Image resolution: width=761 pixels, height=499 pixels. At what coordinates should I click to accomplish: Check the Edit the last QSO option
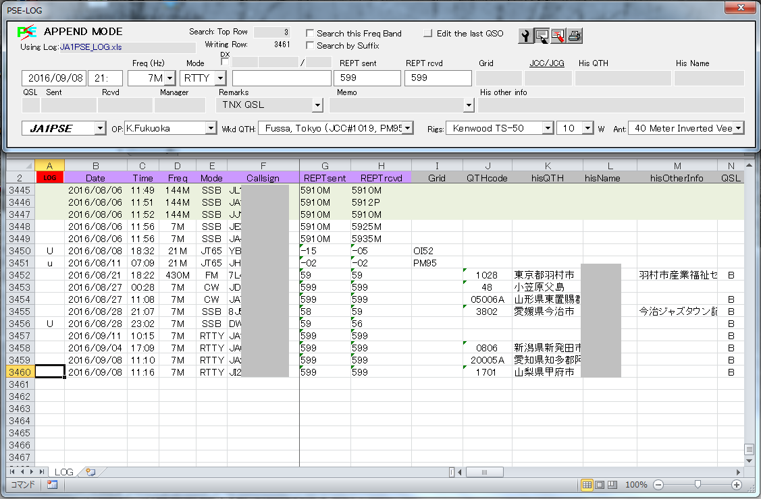[x=428, y=33]
